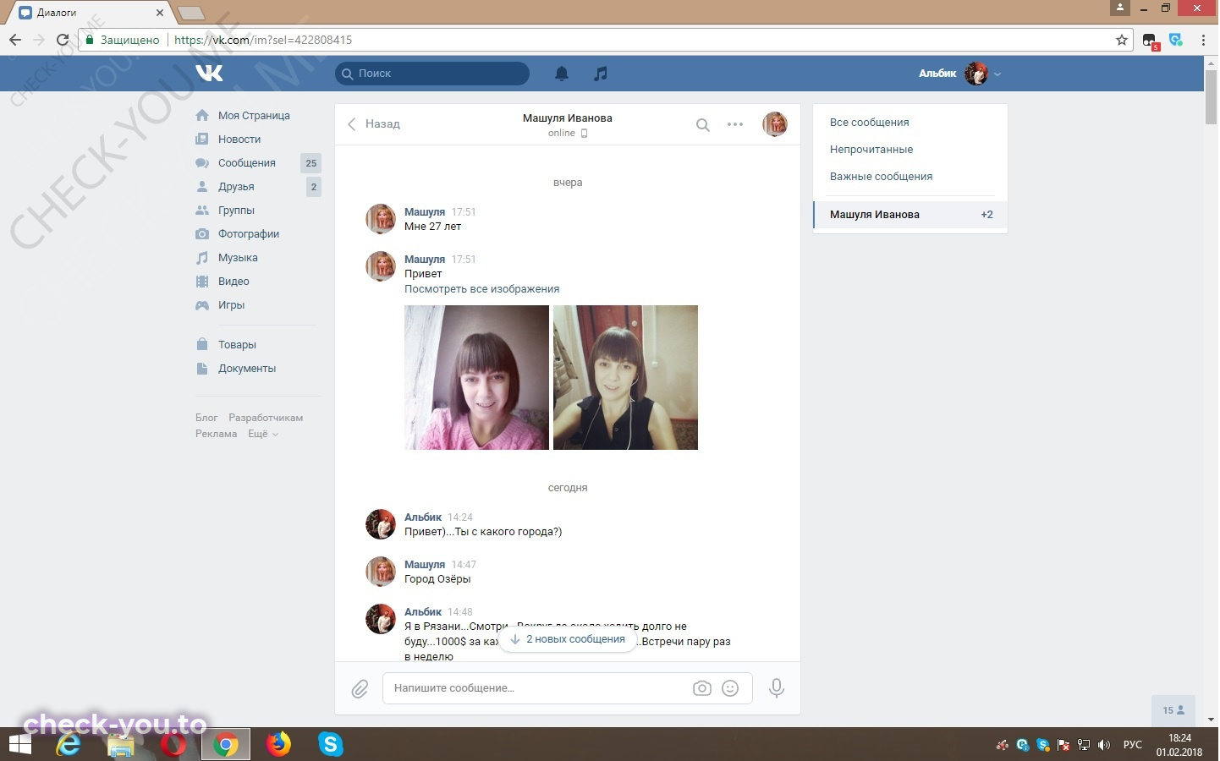Screen dimensions: 1220x761
Task: Click the Разработчикам footer link
Action: 266,418
